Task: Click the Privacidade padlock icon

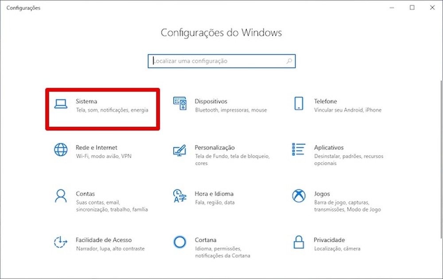Action: [298, 242]
